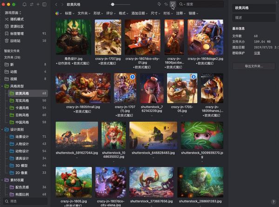Click the 构图比例 purple folder icon

tap(12, 194)
